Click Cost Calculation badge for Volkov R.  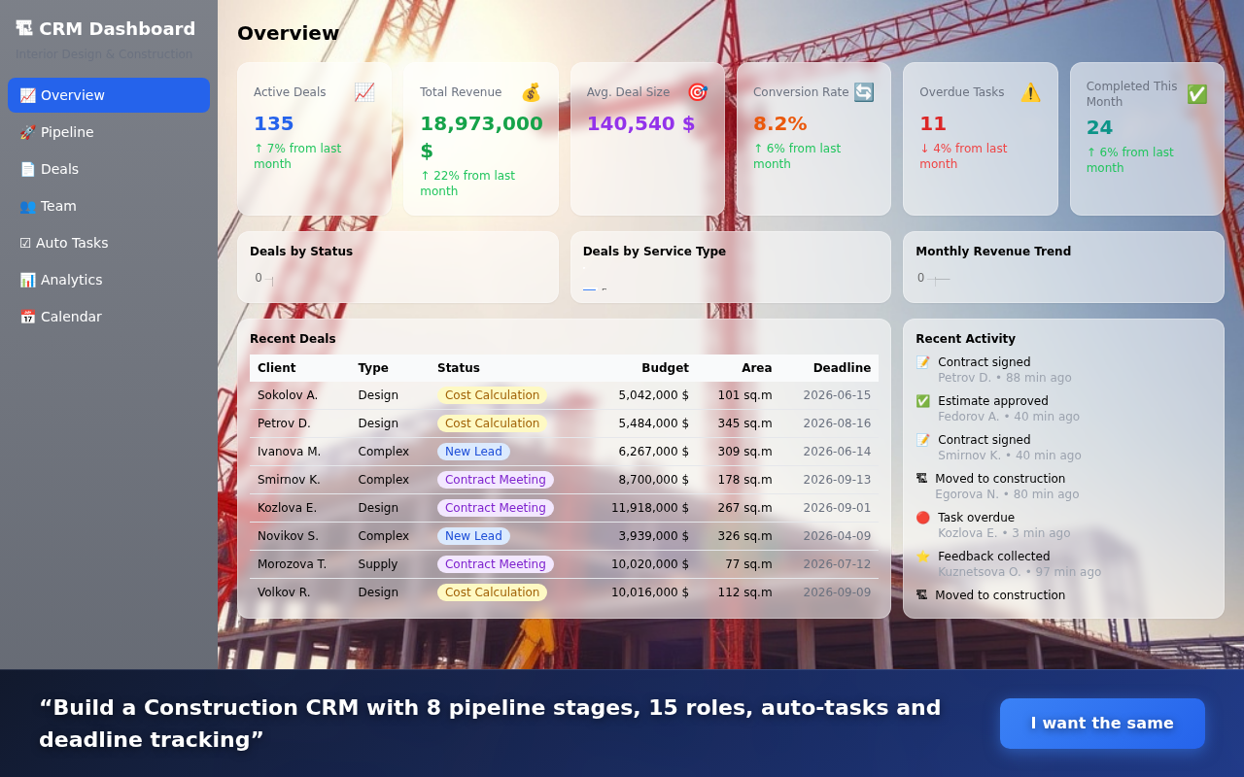pyautogui.click(x=493, y=591)
